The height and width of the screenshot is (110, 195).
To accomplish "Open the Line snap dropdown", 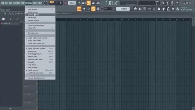I will point(108,9).
